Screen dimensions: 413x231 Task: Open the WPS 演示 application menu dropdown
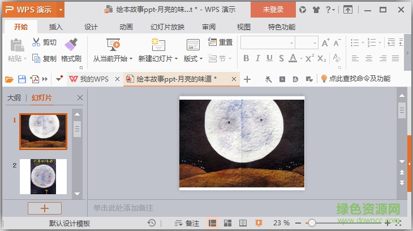60,10
